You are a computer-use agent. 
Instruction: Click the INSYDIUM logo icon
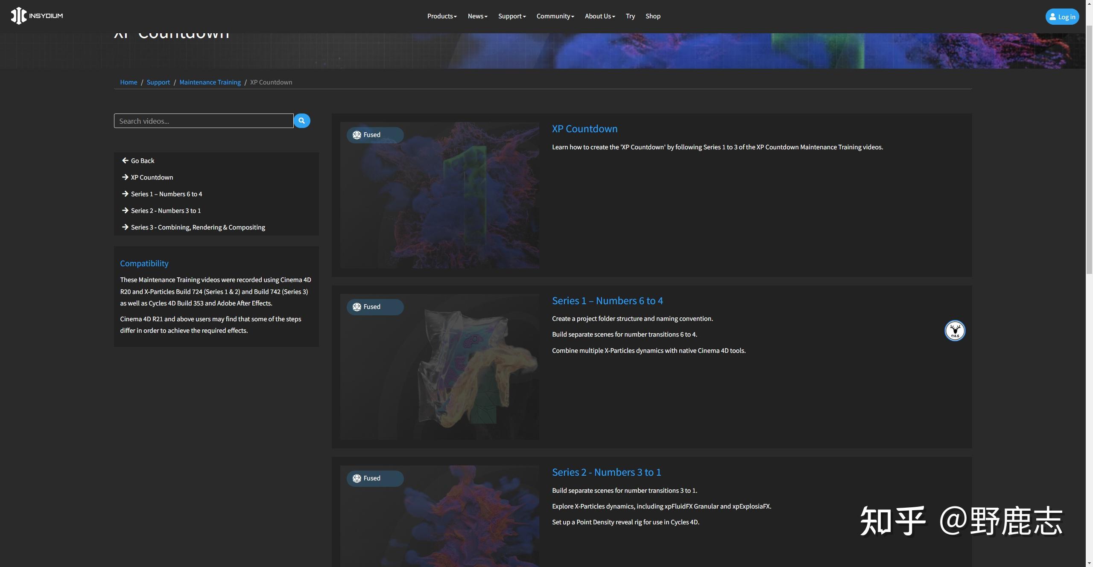pyautogui.click(x=19, y=16)
